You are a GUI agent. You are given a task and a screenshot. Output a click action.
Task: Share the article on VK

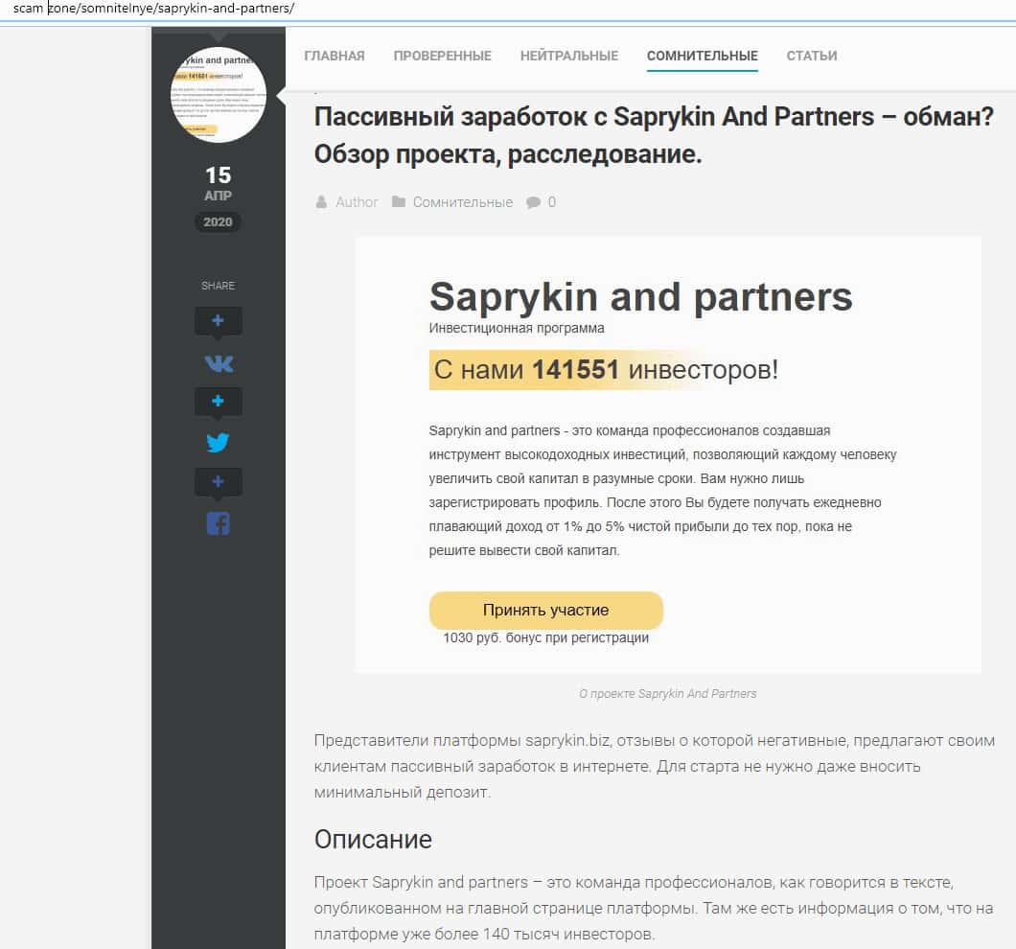pyautogui.click(x=219, y=363)
